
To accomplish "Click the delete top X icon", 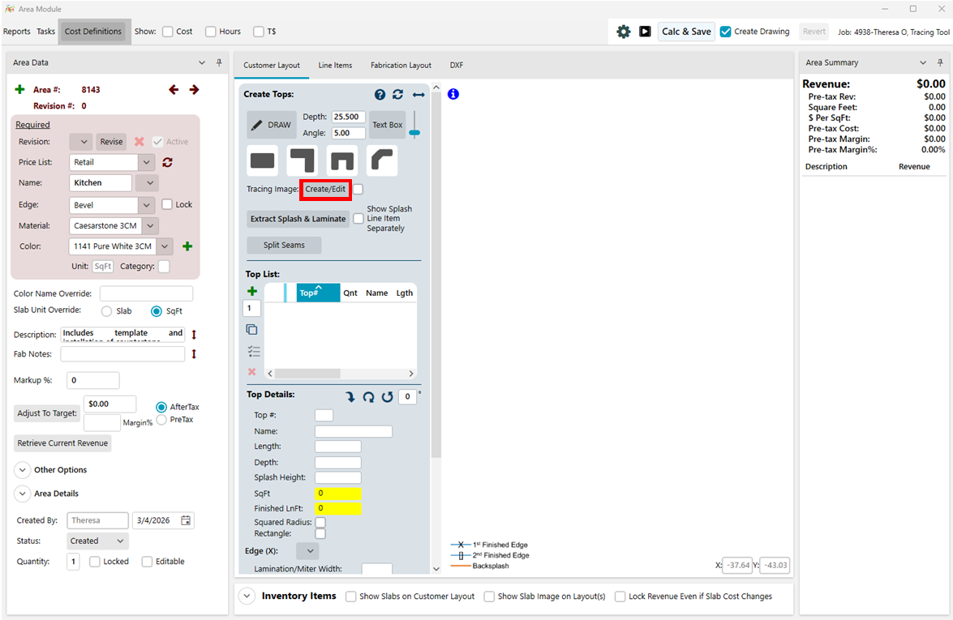I will point(251,372).
